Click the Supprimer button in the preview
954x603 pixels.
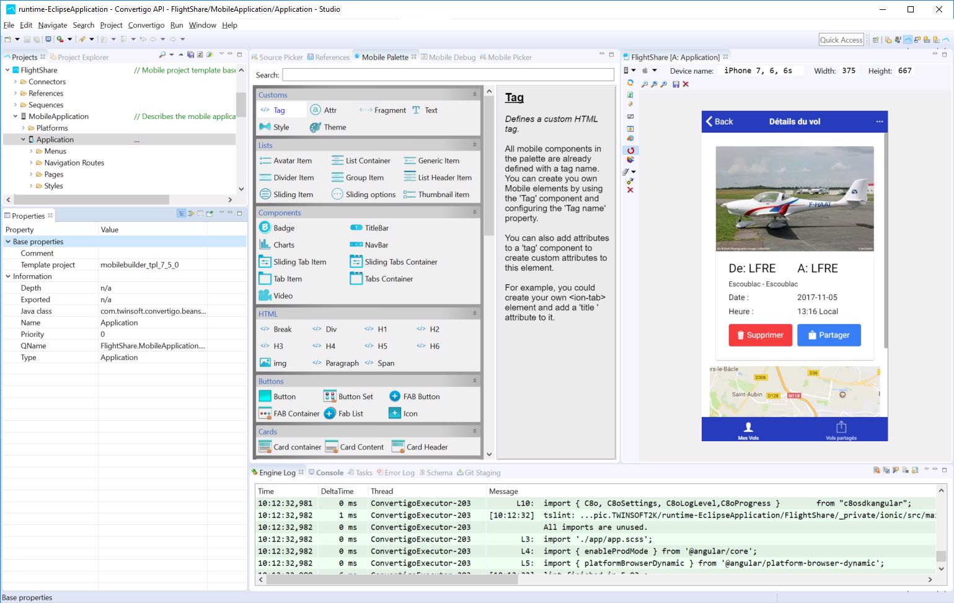click(760, 335)
